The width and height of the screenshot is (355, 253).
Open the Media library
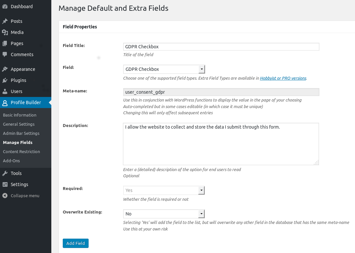pos(5,32)
